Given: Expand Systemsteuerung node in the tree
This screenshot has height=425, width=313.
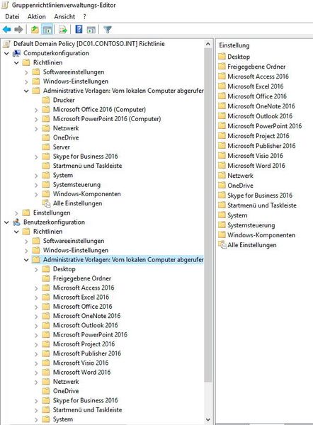Looking at the screenshot, I should (x=36, y=185).
